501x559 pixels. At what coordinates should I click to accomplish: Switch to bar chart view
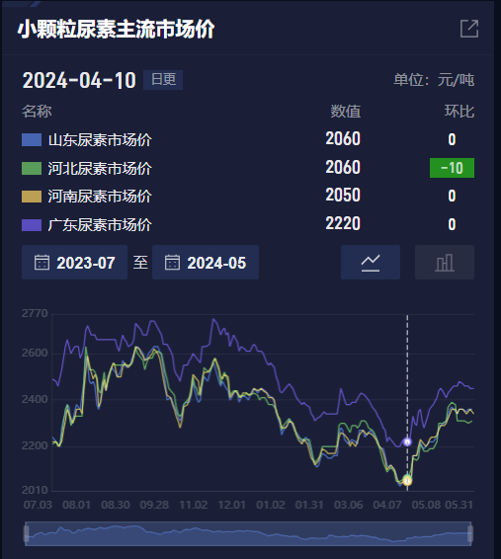pos(445,263)
